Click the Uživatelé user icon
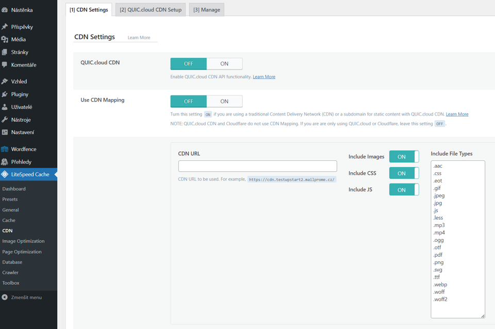The image size is (495, 329). 5,107
